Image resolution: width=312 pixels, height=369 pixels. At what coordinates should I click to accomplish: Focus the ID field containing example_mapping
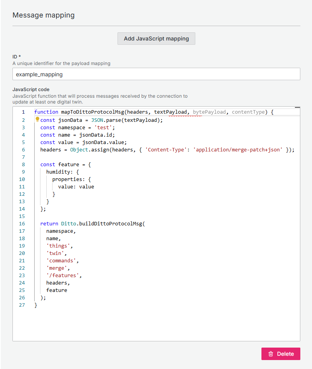(x=156, y=74)
